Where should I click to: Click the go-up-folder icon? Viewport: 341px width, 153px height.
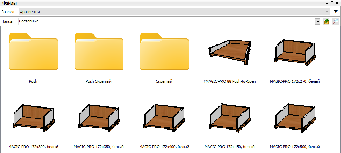pyautogui.click(x=326, y=21)
